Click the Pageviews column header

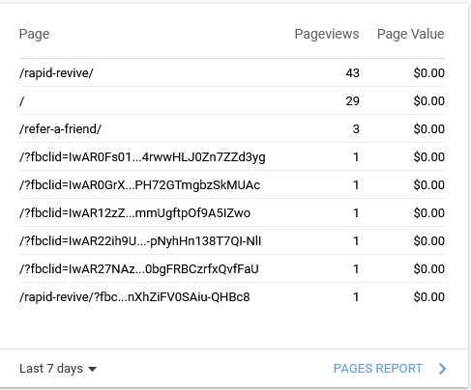(x=327, y=34)
